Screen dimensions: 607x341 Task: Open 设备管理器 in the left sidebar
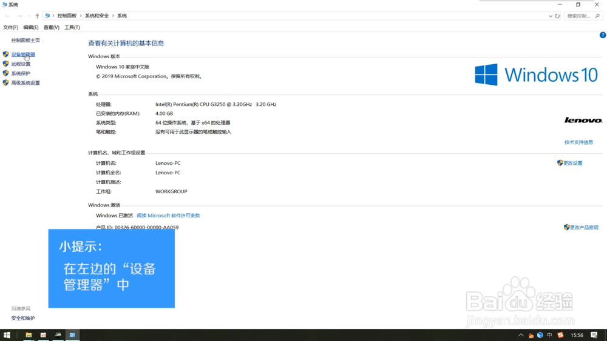pyautogui.click(x=23, y=55)
